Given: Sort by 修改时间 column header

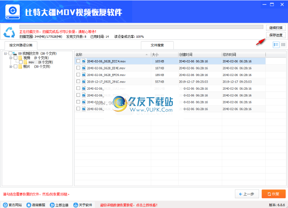Looking at the screenshot, I should pyautogui.click(x=244, y=55).
